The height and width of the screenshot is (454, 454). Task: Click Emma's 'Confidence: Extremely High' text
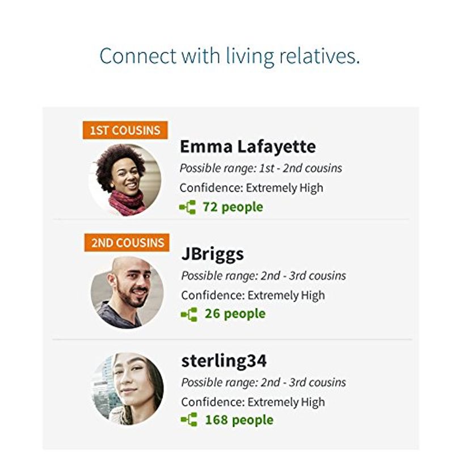251,188
